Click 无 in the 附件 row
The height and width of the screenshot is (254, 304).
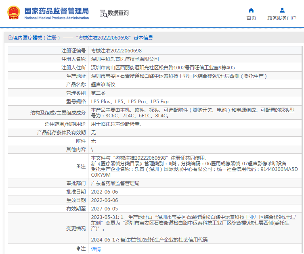point(93,141)
